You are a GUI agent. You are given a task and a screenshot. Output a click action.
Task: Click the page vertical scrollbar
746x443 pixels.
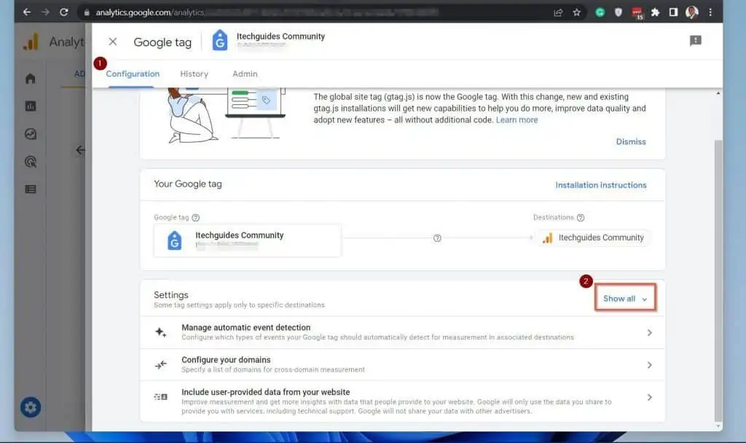point(718,277)
